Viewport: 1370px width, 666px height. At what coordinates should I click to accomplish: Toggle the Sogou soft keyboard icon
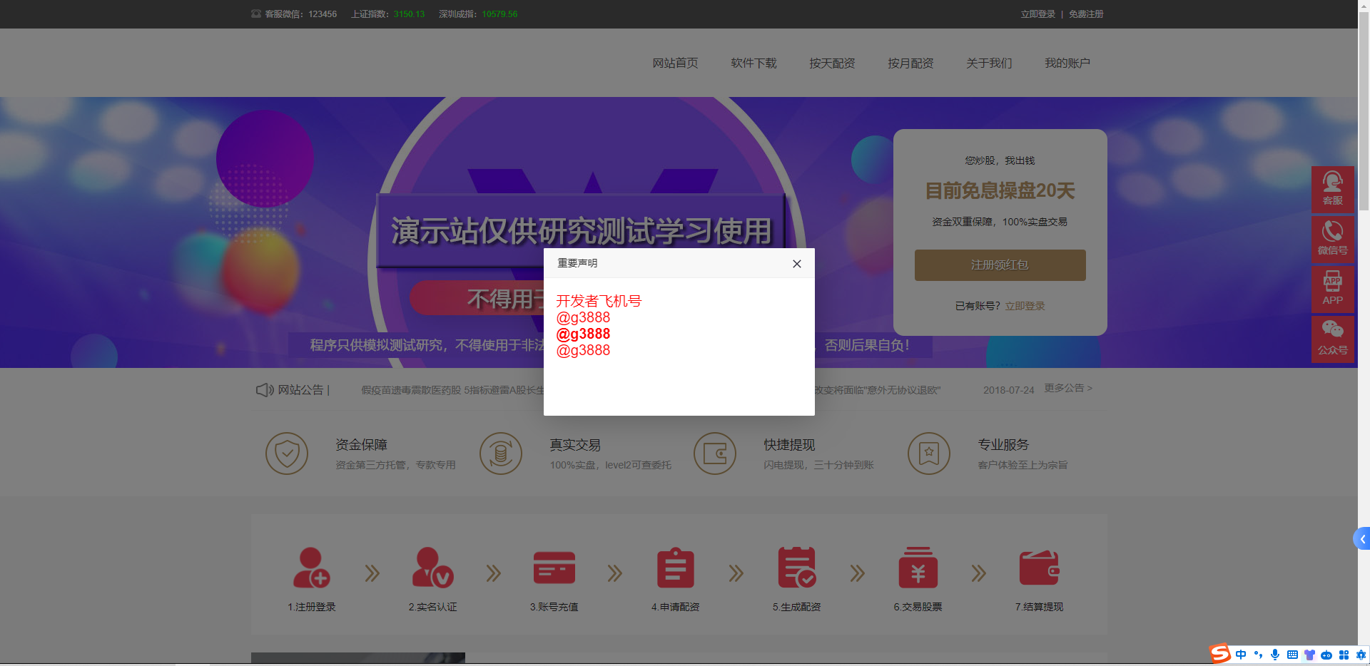(1292, 654)
